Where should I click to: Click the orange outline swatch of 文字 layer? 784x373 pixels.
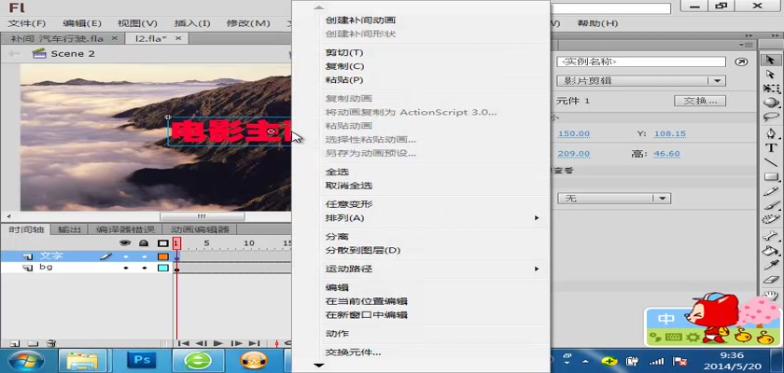click(163, 256)
